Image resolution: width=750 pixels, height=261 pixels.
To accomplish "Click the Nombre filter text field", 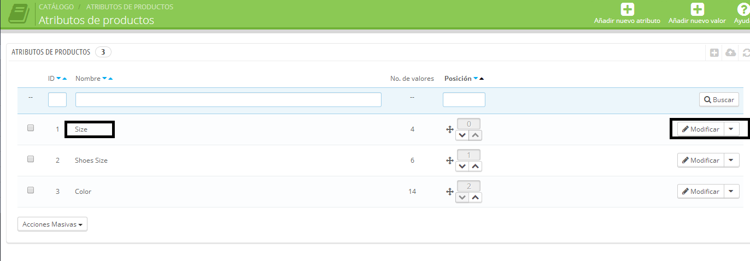I will point(228,100).
